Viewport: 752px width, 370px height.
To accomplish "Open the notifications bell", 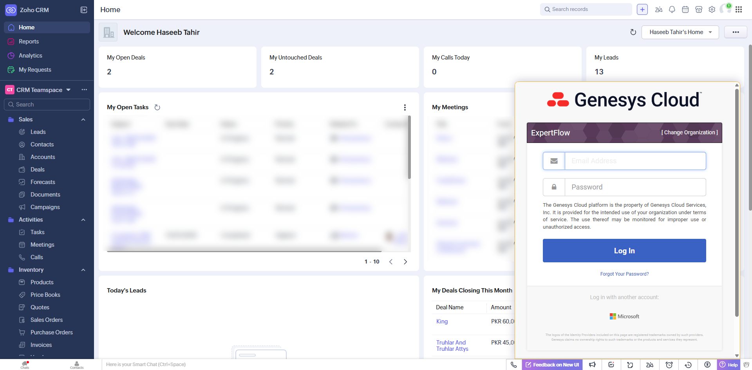I will tap(672, 9).
